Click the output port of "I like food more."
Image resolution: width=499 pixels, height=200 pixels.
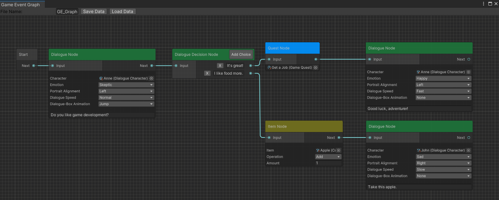tap(251, 74)
